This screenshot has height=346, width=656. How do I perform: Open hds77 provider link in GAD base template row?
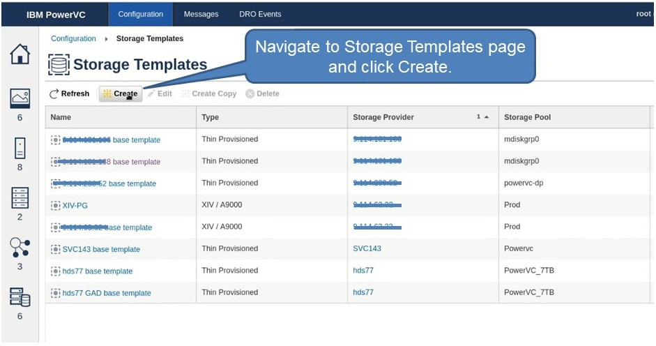363,292
